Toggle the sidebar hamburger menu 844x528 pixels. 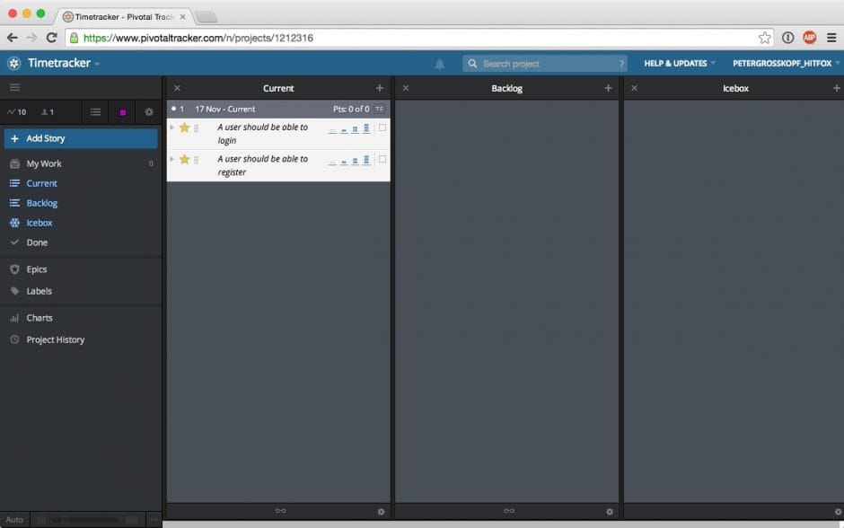point(14,87)
